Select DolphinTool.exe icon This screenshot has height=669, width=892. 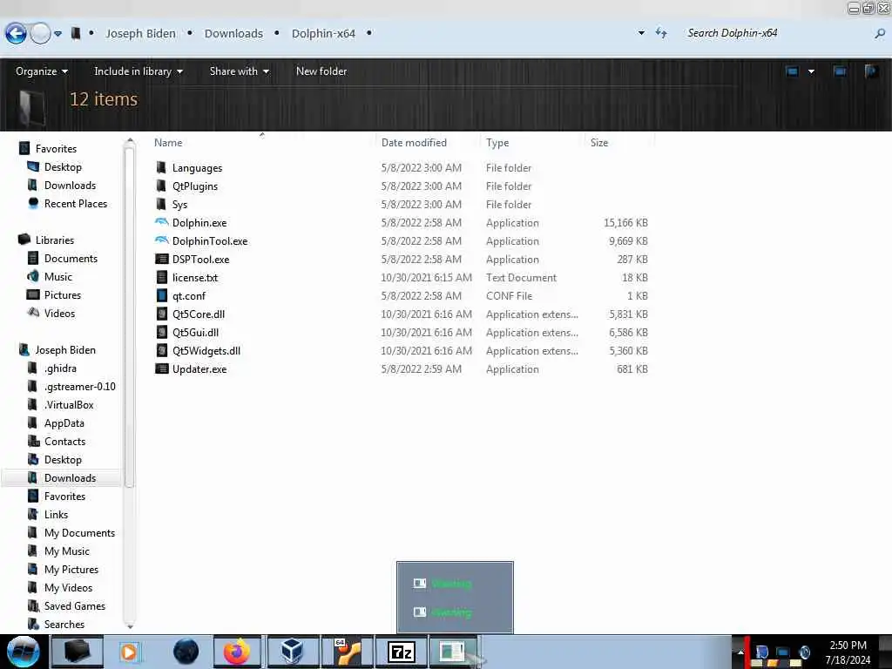[x=161, y=240]
